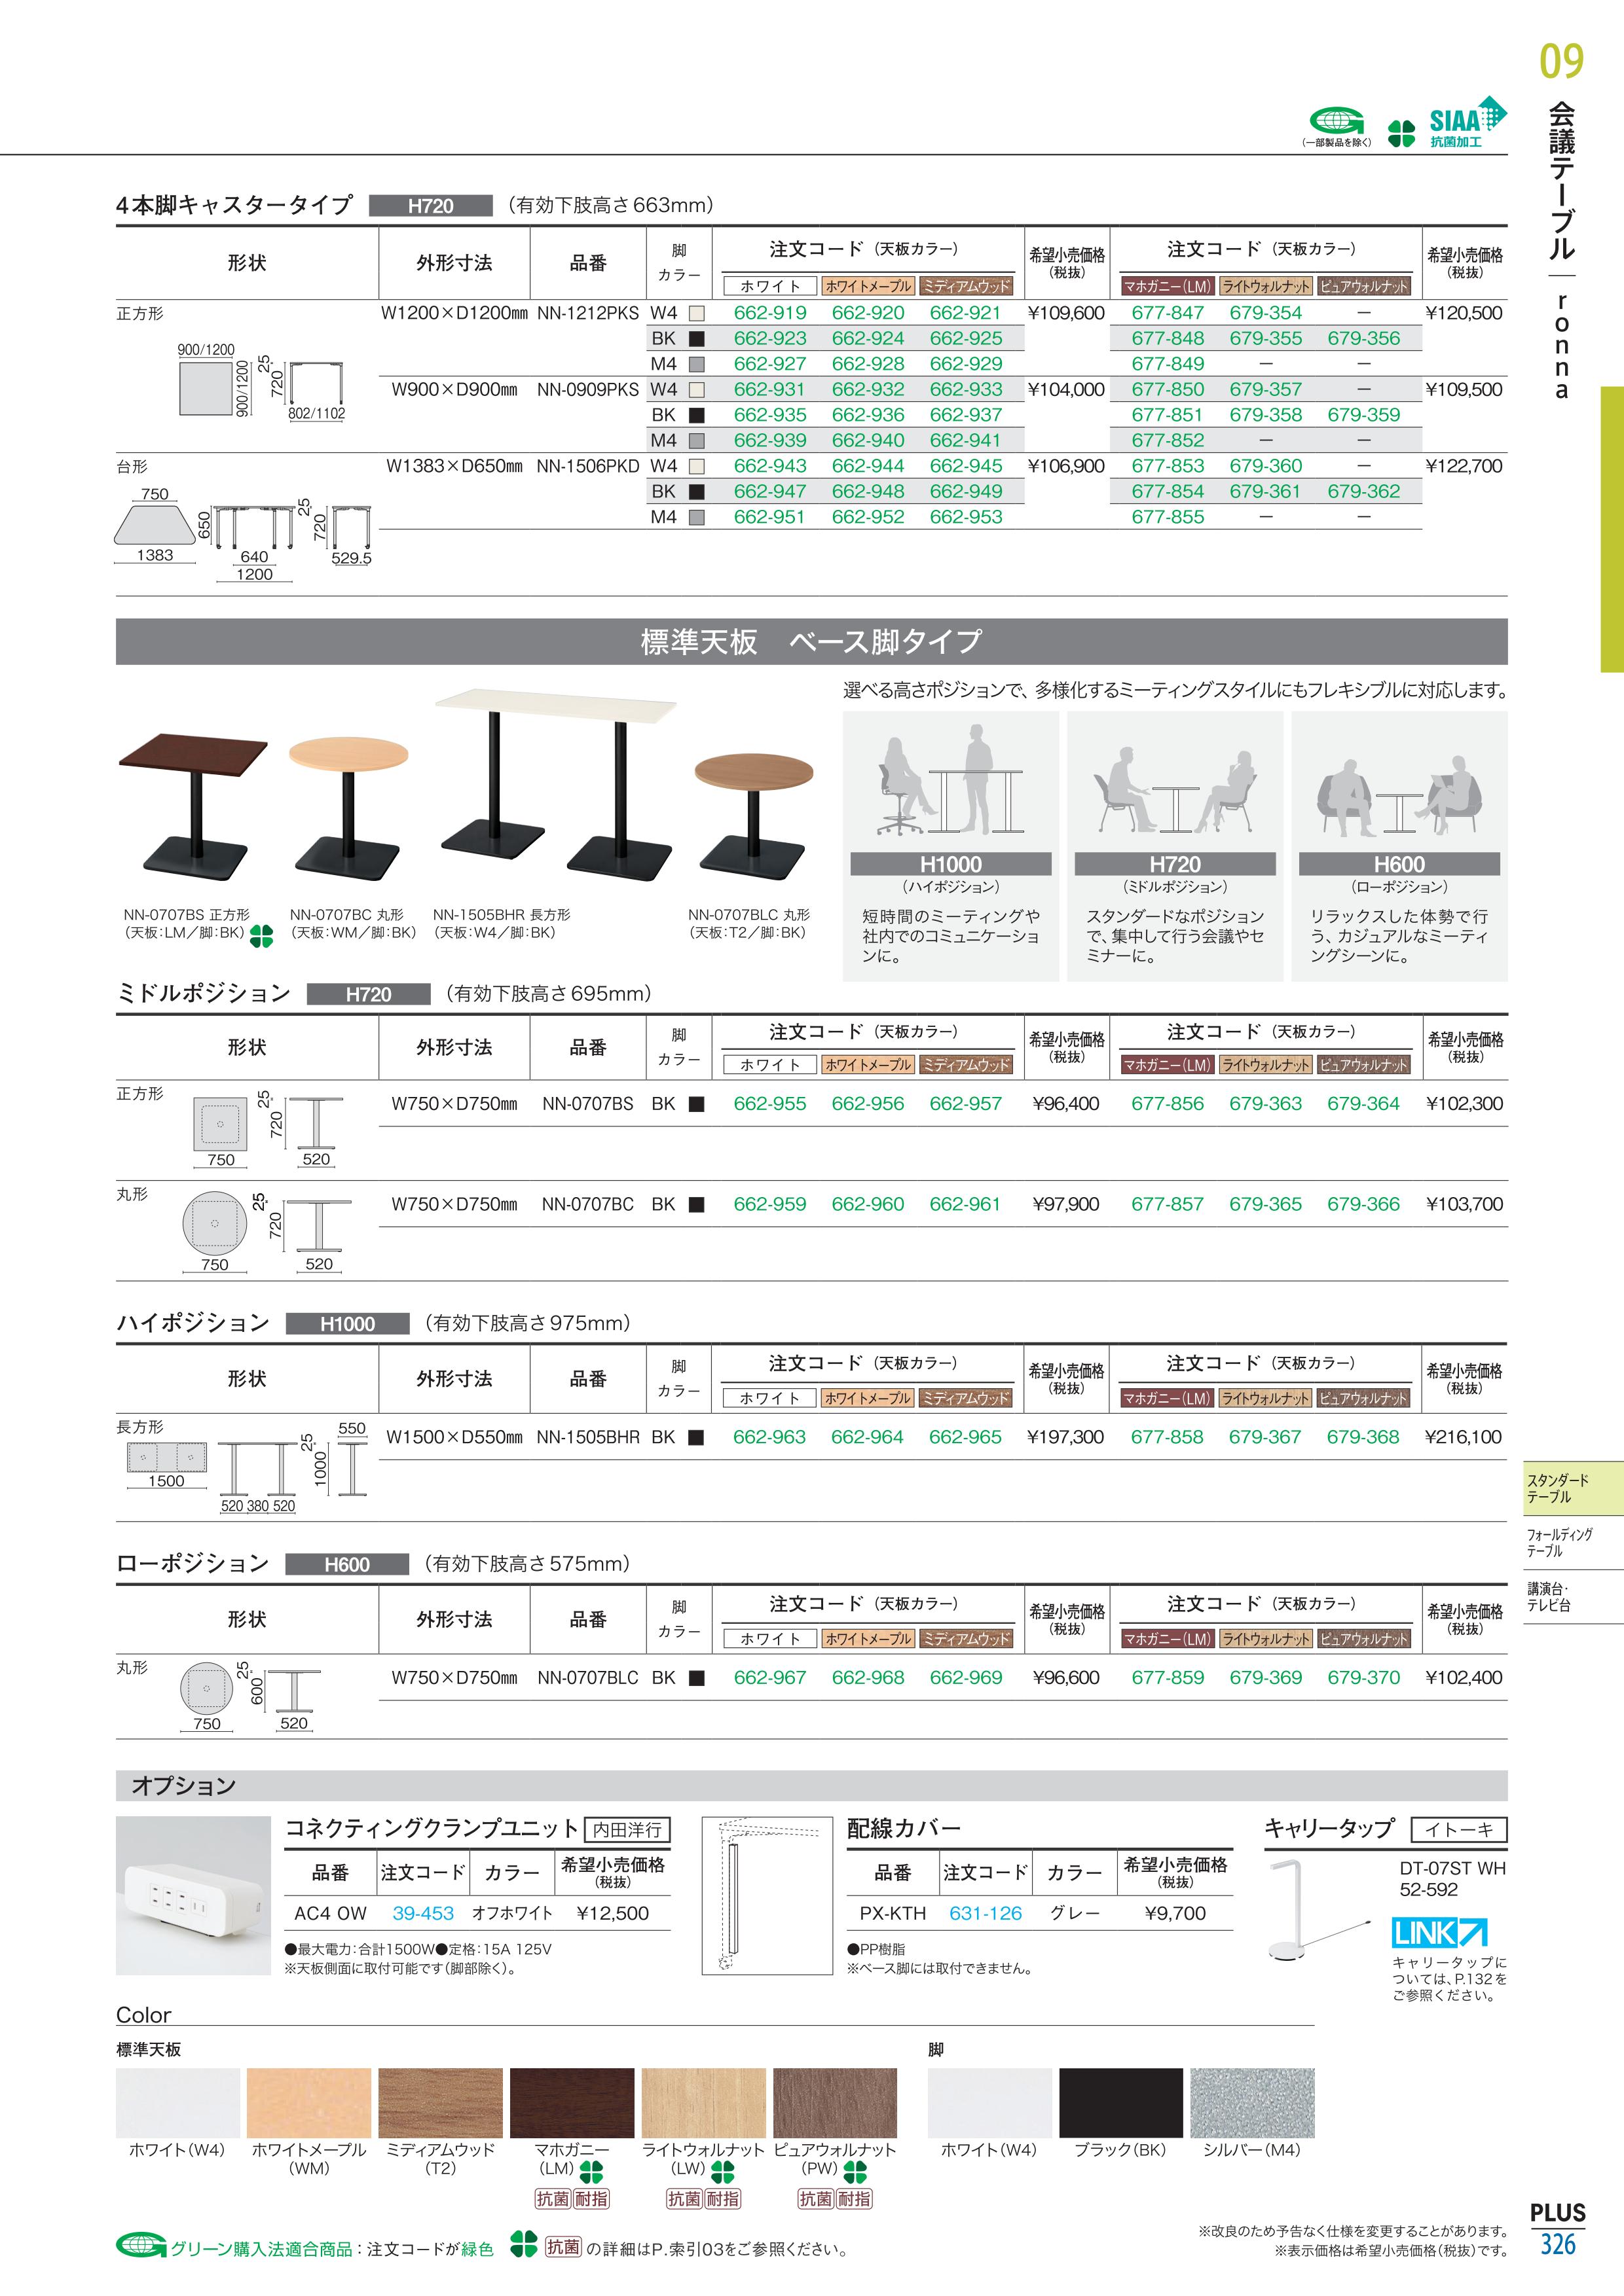The height and width of the screenshot is (2296, 1624).
Task: Click order code 679-366
Action: pos(1364,1204)
